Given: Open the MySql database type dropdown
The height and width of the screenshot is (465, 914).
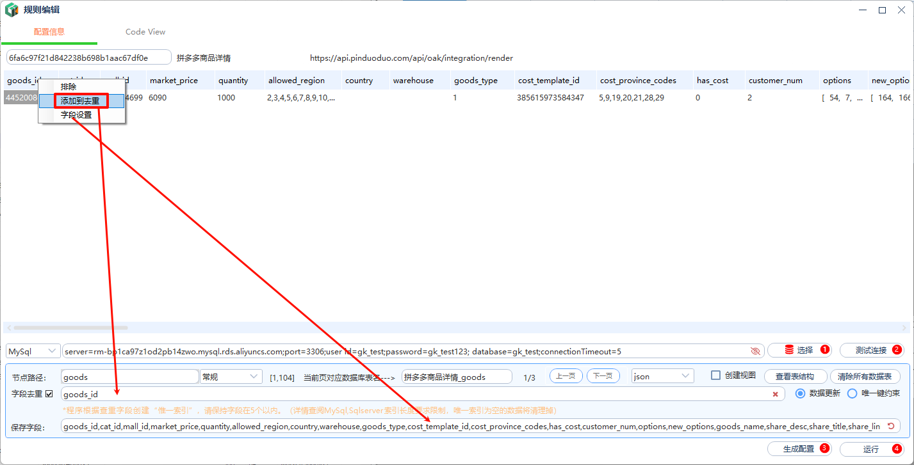Looking at the screenshot, I should [33, 351].
